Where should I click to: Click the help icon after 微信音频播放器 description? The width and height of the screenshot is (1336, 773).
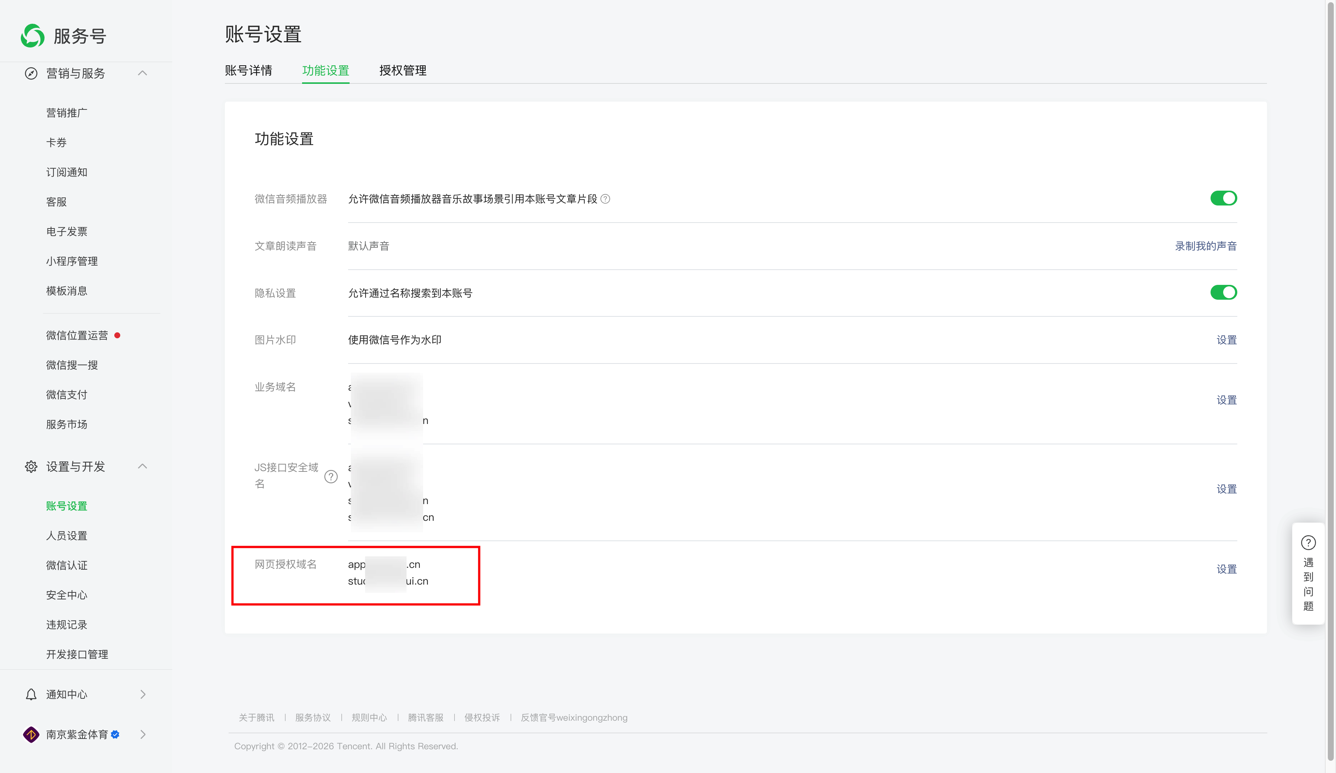coord(605,199)
